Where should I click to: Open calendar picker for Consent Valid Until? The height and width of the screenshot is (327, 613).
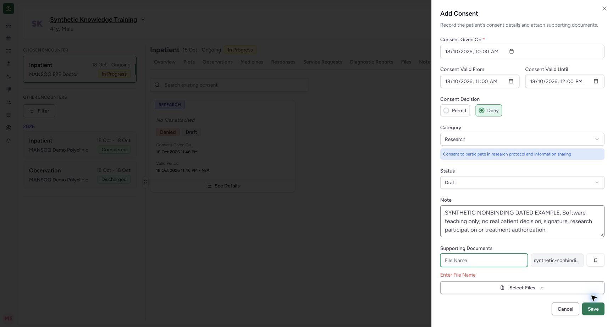point(596,81)
